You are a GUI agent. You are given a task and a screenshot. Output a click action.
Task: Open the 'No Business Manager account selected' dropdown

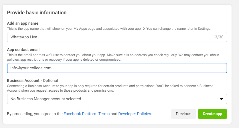[x=117, y=99]
